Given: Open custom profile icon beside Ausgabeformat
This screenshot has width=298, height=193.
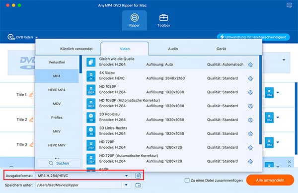Looking at the screenshot, I should point(138,176).
